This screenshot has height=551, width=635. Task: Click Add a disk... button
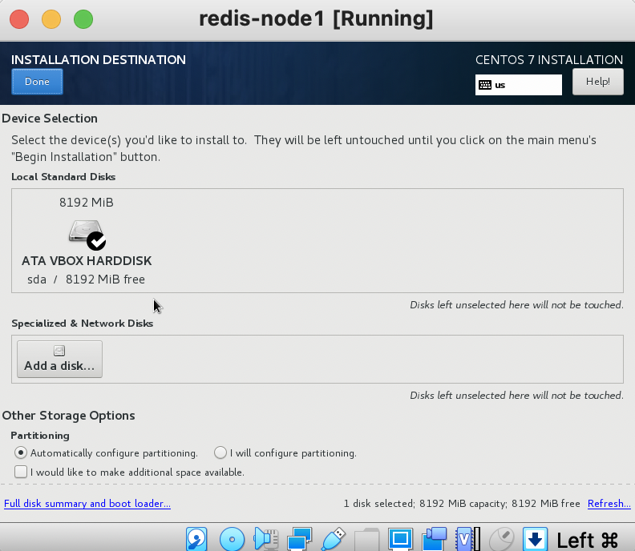coord(59,360)
